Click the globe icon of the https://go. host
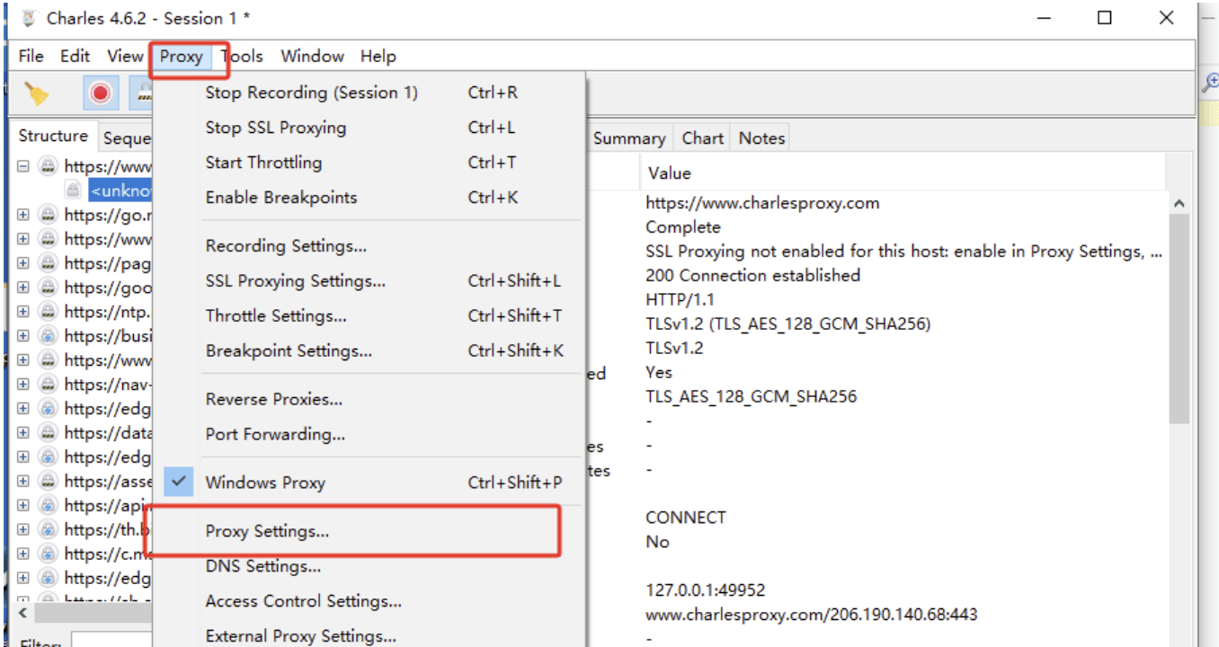The image size is (1219, 647). 48,215
